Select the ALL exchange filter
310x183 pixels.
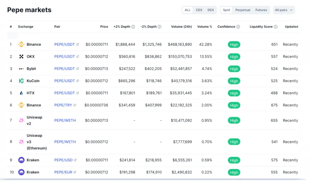(187, 10)
